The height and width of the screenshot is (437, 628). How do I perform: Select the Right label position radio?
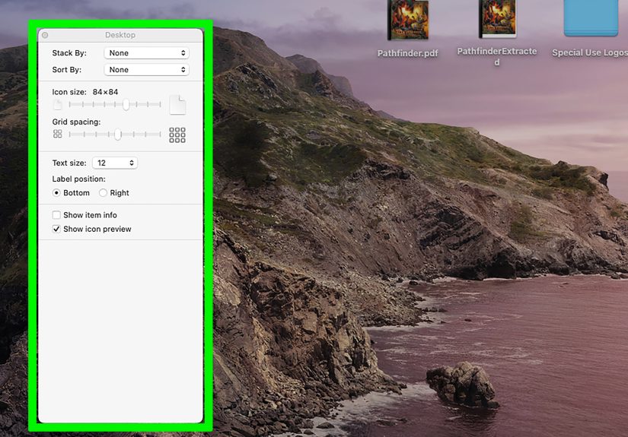coord(103,193)
